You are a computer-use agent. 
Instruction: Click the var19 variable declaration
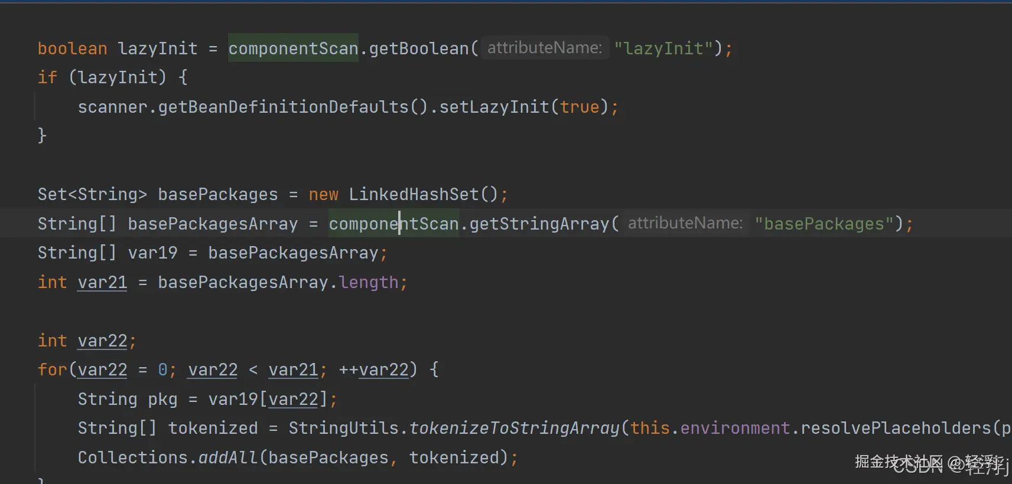152,253
